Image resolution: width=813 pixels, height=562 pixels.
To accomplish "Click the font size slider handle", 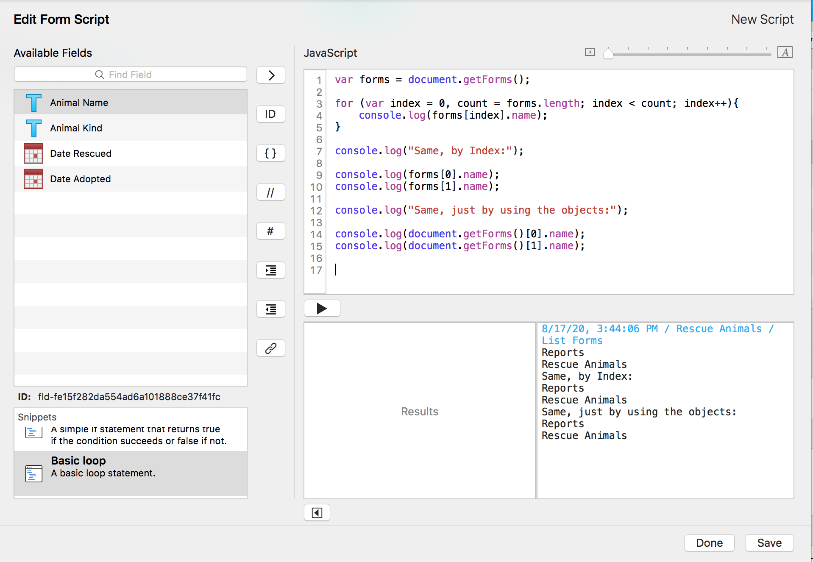I will point(608,53).
